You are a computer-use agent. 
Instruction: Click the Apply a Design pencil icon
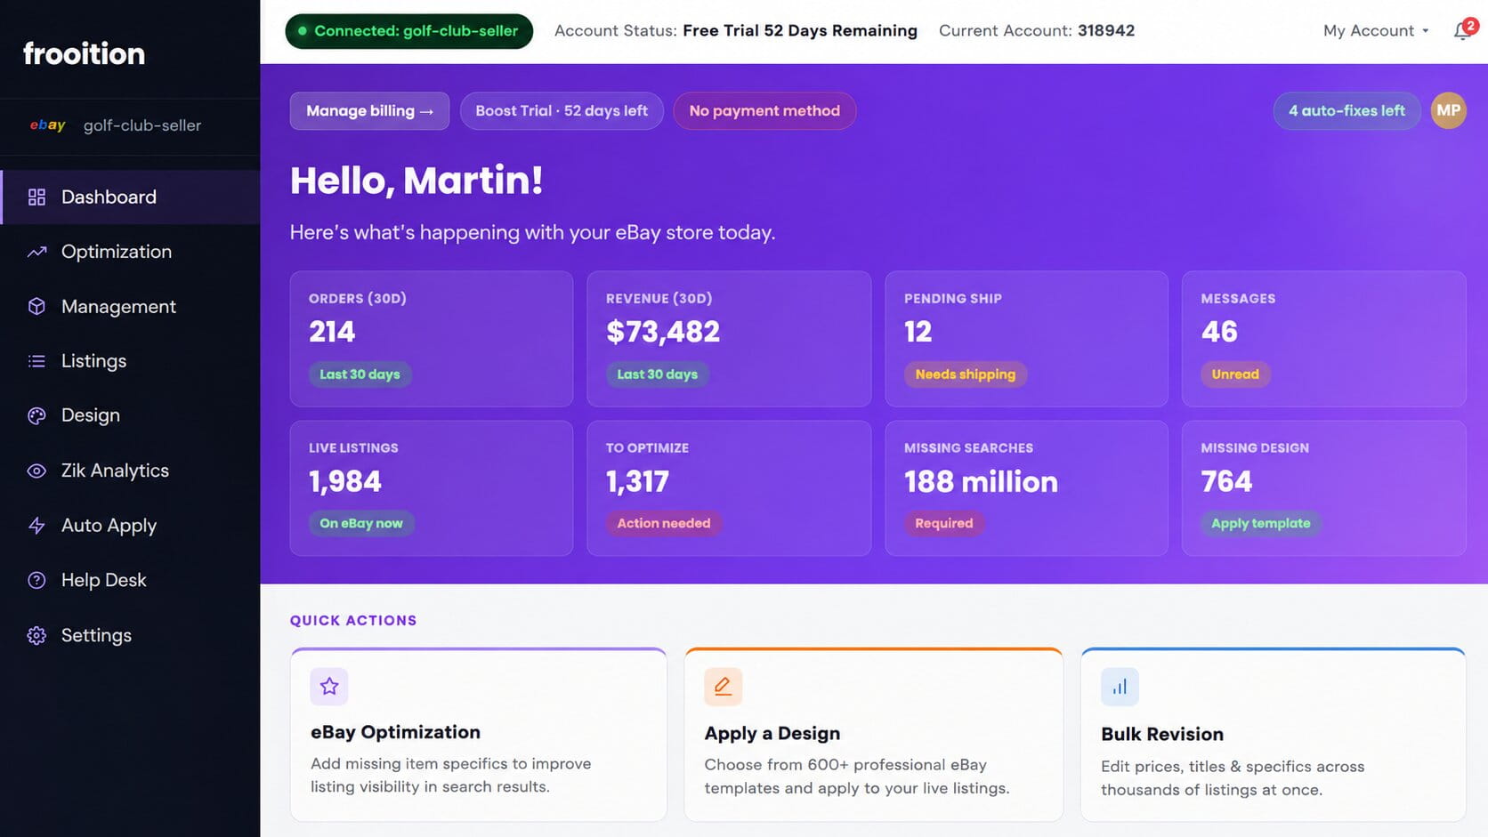coord(723,686)
